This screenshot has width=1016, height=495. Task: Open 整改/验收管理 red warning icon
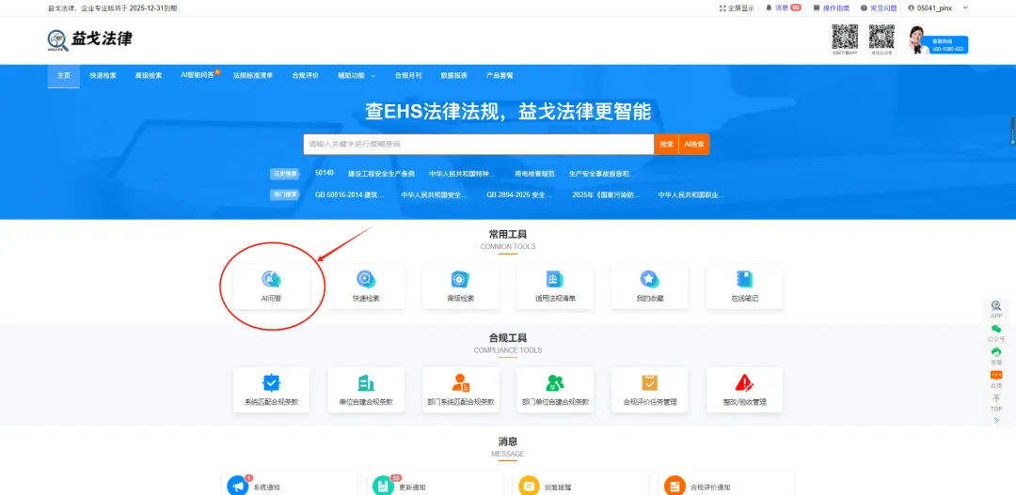[744, 382]
